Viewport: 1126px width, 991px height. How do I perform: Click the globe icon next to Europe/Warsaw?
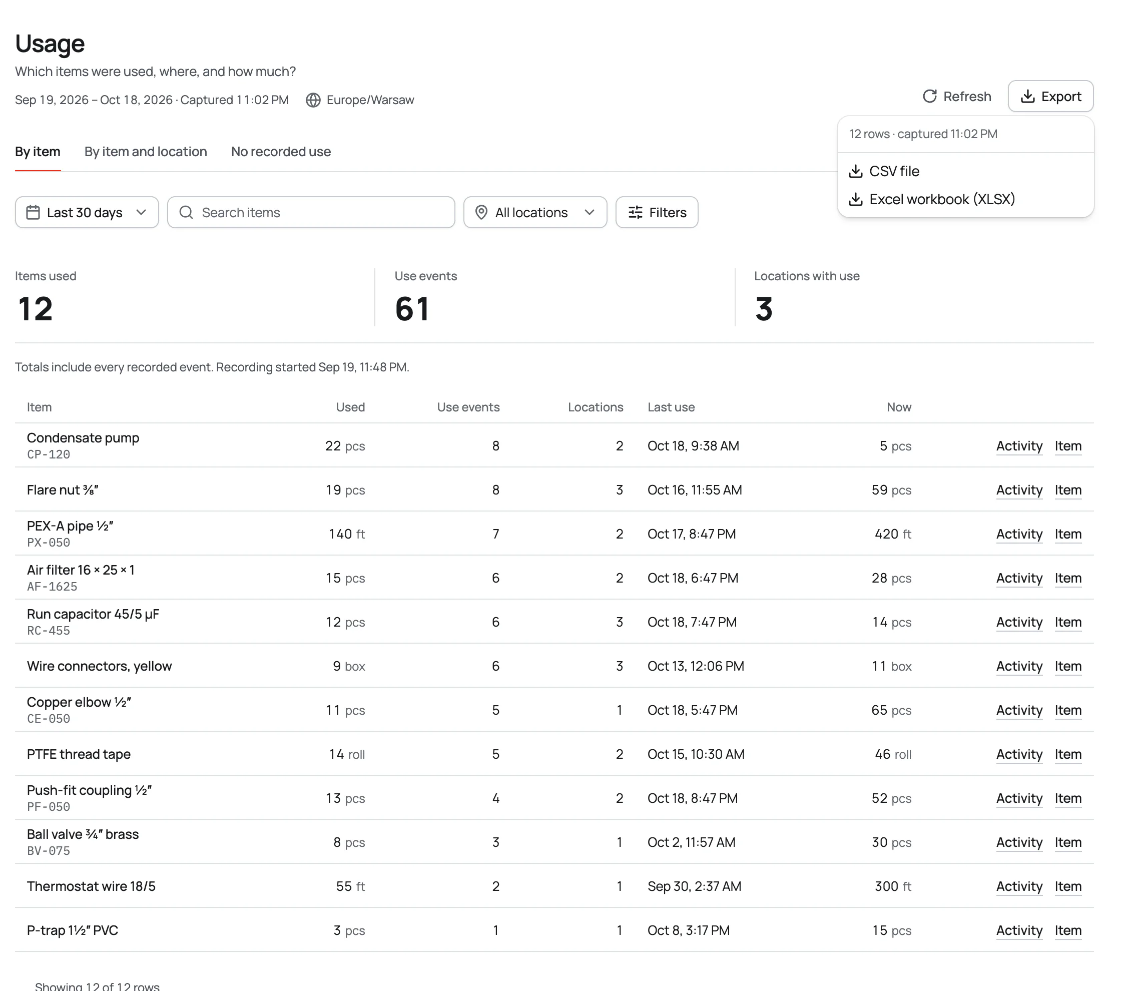coord(313,100)
